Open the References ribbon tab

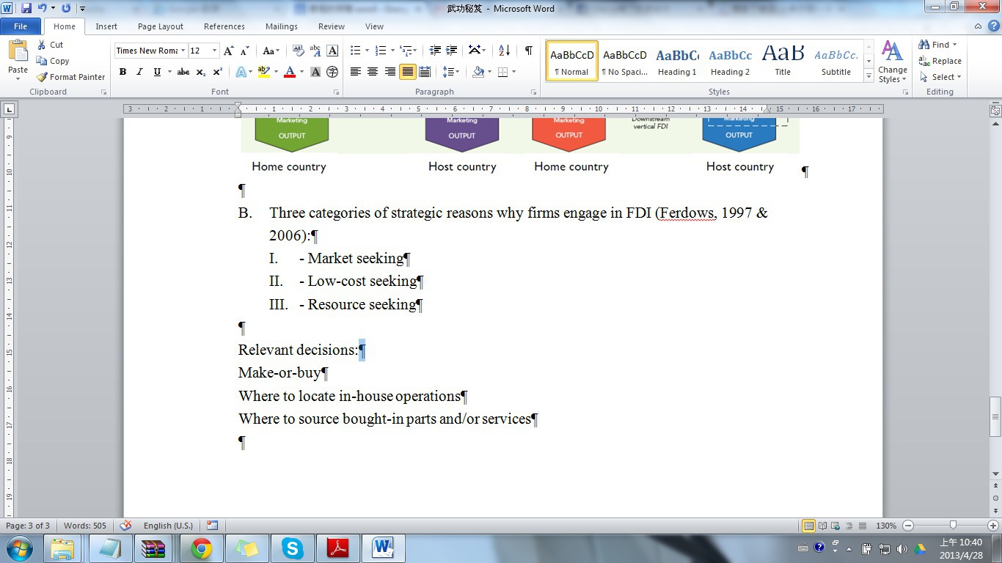coord(224,26)
